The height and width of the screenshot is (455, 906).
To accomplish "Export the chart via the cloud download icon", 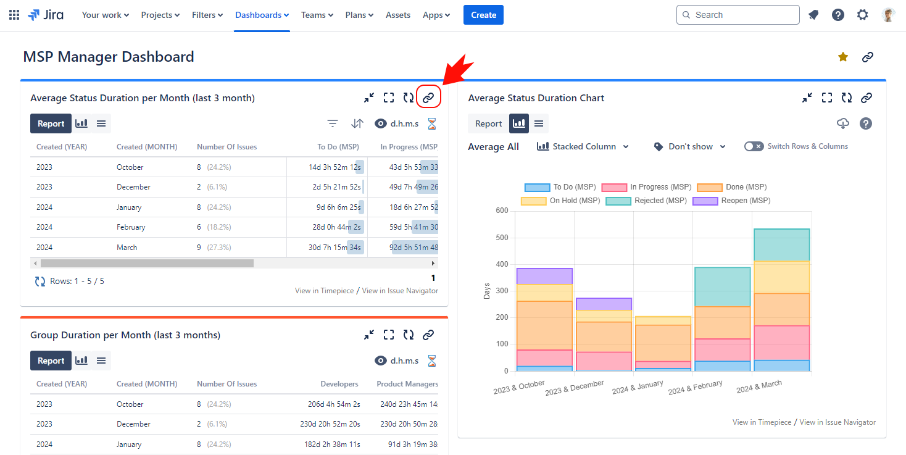I will (843, 123).
